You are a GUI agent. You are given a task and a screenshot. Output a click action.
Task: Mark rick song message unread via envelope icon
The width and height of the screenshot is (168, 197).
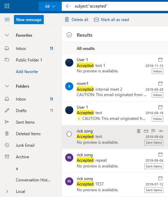[146, 131]
